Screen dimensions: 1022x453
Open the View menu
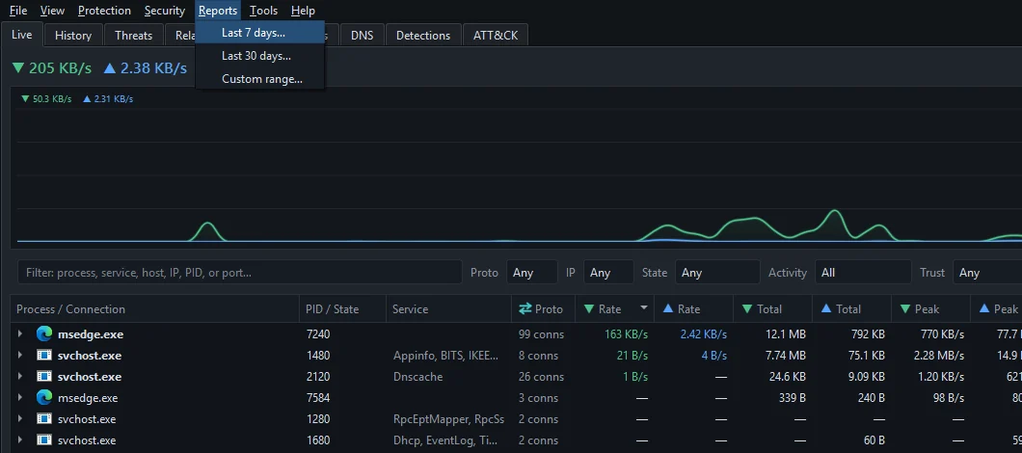(x=52, y=11)
